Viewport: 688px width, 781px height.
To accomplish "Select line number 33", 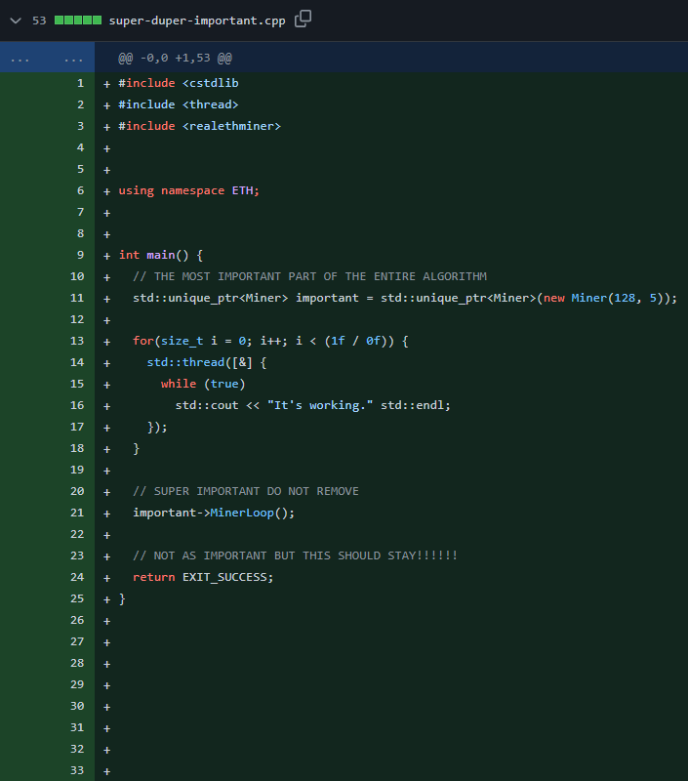I will click(x=77, y=770).
